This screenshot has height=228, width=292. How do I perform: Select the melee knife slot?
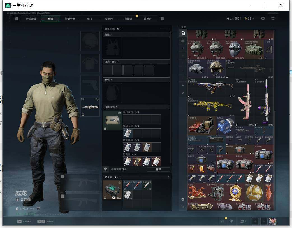click(x=90, y=107)
